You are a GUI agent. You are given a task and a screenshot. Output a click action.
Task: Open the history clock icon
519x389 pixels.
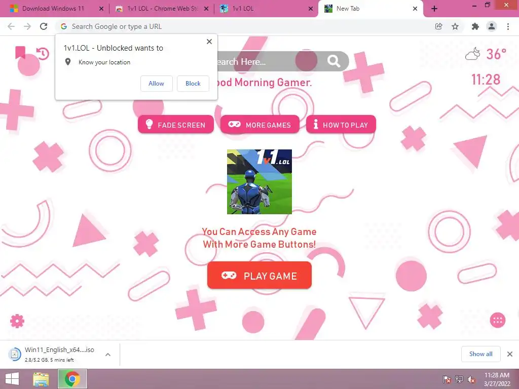click(43, 54)
